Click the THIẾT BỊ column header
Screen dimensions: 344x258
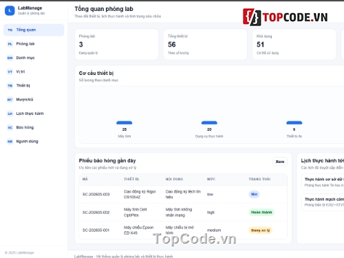click(131, 179)
